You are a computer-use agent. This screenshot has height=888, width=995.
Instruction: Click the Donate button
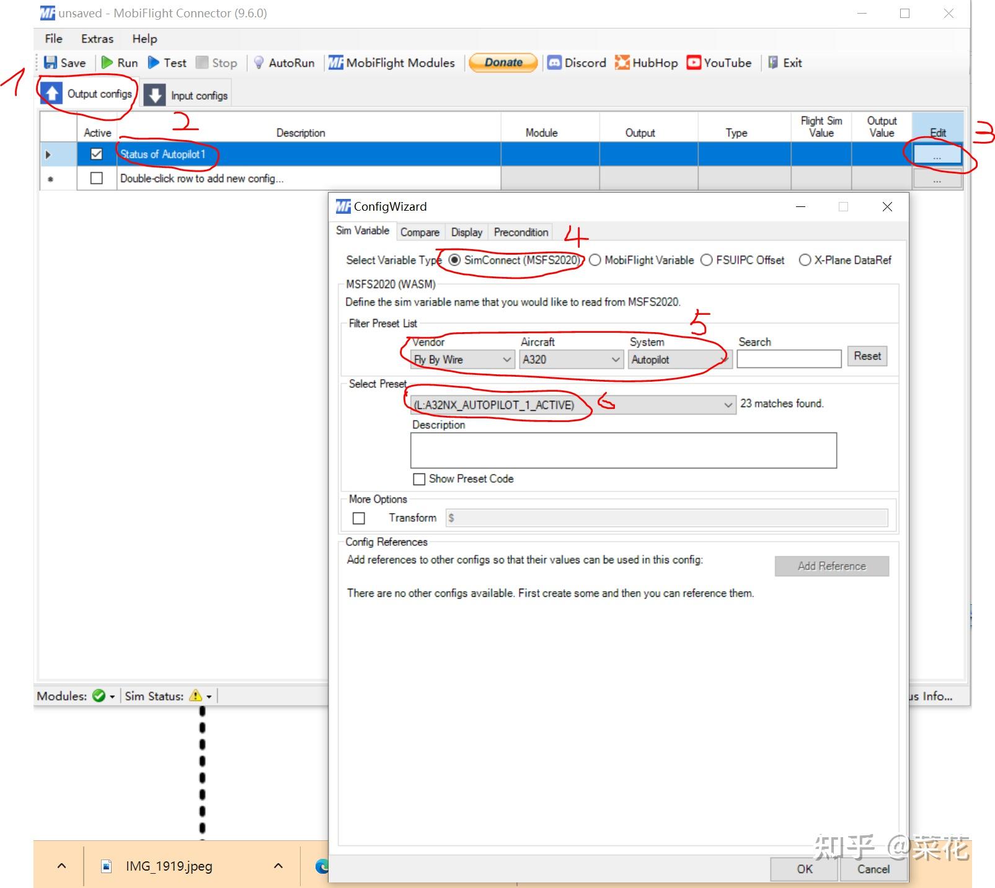click(503, 63)
